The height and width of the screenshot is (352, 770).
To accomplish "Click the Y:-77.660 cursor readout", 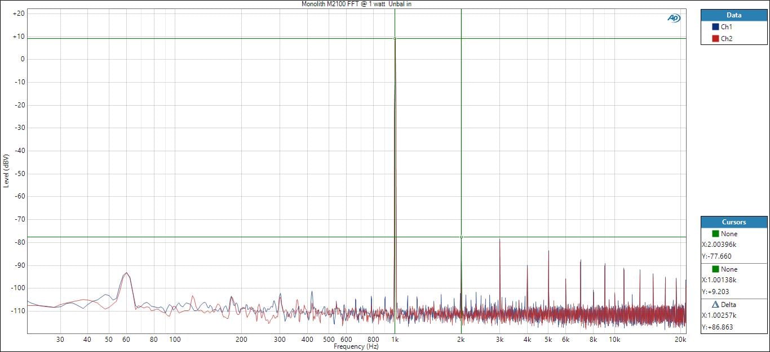I will coord(717,256).
